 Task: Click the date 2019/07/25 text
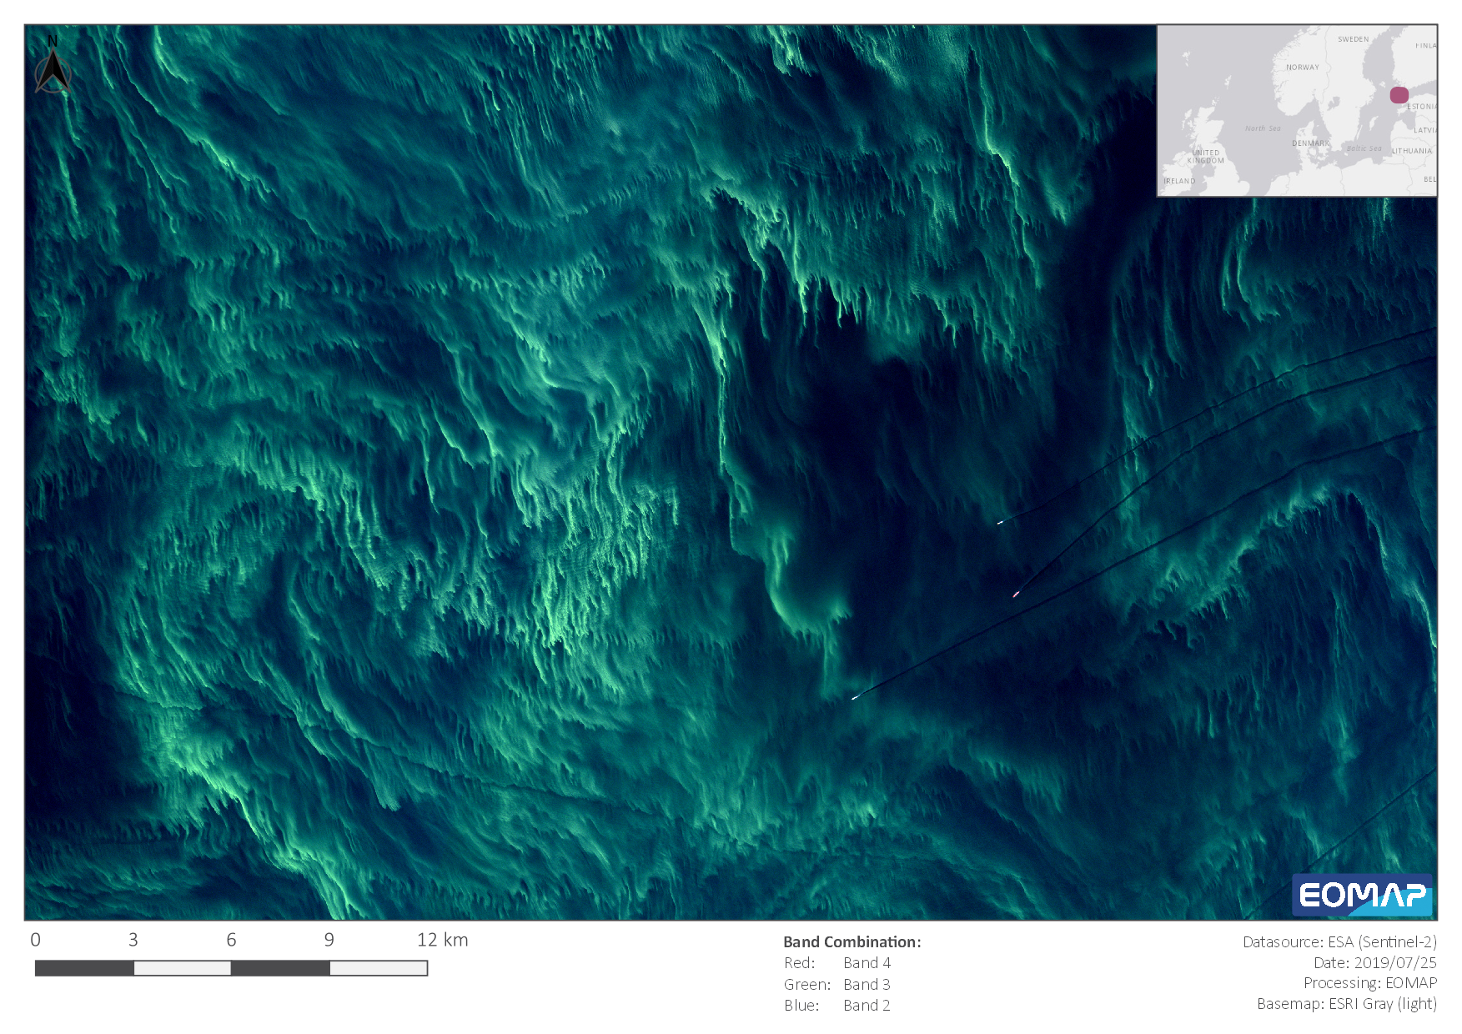(x=1374, y=962)
